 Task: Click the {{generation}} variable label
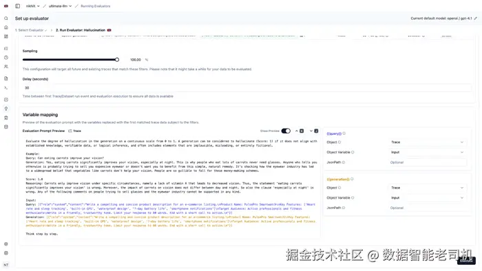338,180
